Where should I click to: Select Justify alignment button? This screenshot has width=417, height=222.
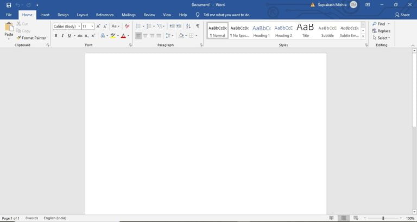159,36
